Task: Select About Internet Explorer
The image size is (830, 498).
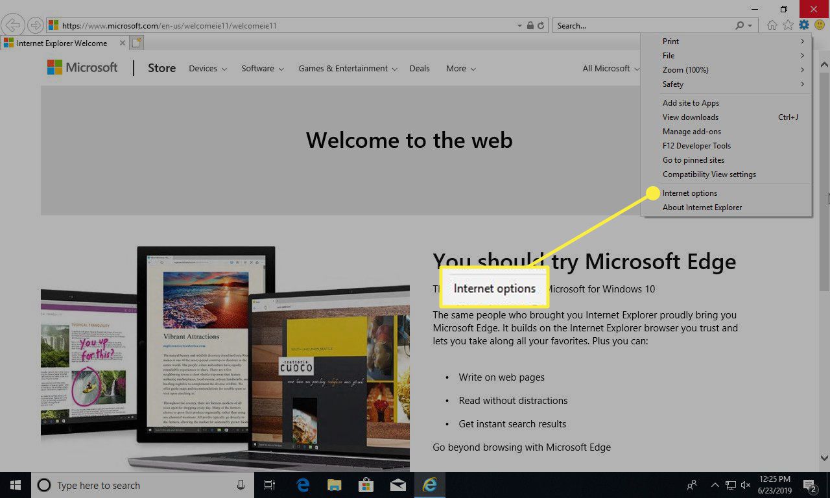Action: [726, 207]
